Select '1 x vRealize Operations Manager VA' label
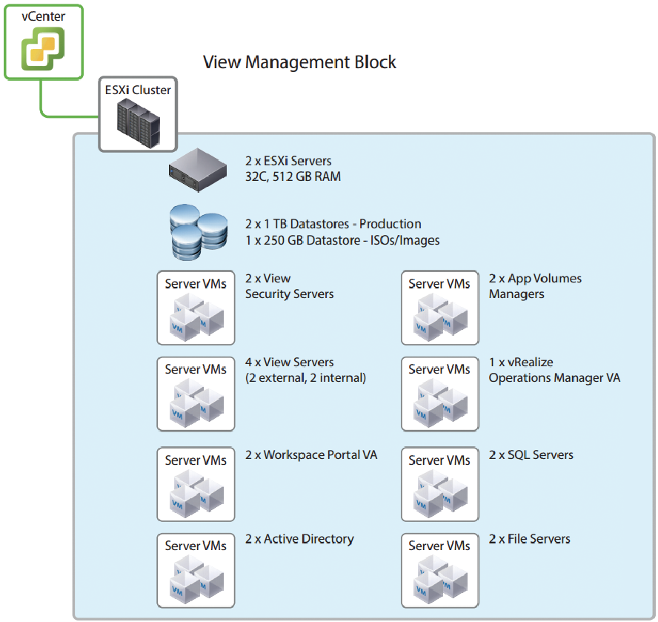Image resolution: width=658 pixels, height=622 pixels. pos(554,370)
